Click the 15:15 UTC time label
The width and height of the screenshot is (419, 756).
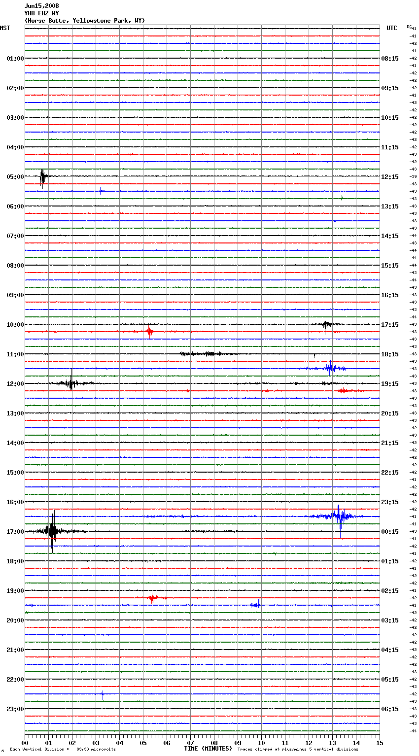tap(390, 266)
